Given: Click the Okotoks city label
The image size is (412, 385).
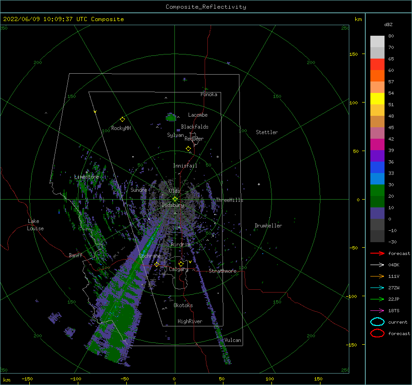Looking at the screenshot, I should click(x=183, y=305).
